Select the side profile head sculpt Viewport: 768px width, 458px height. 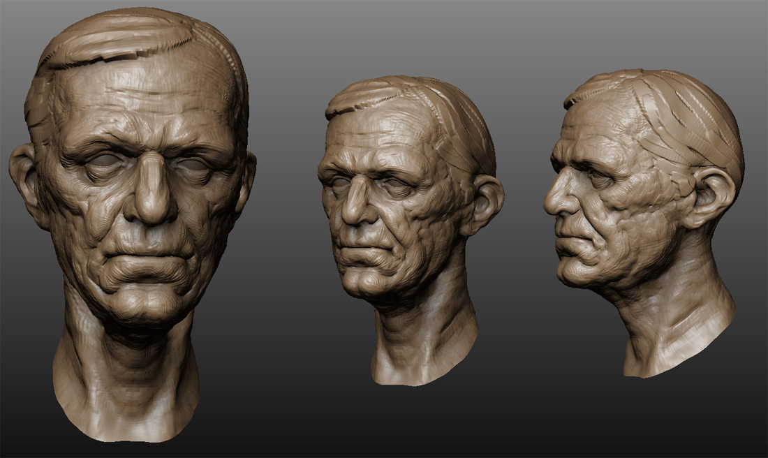(x=644, y=223)
